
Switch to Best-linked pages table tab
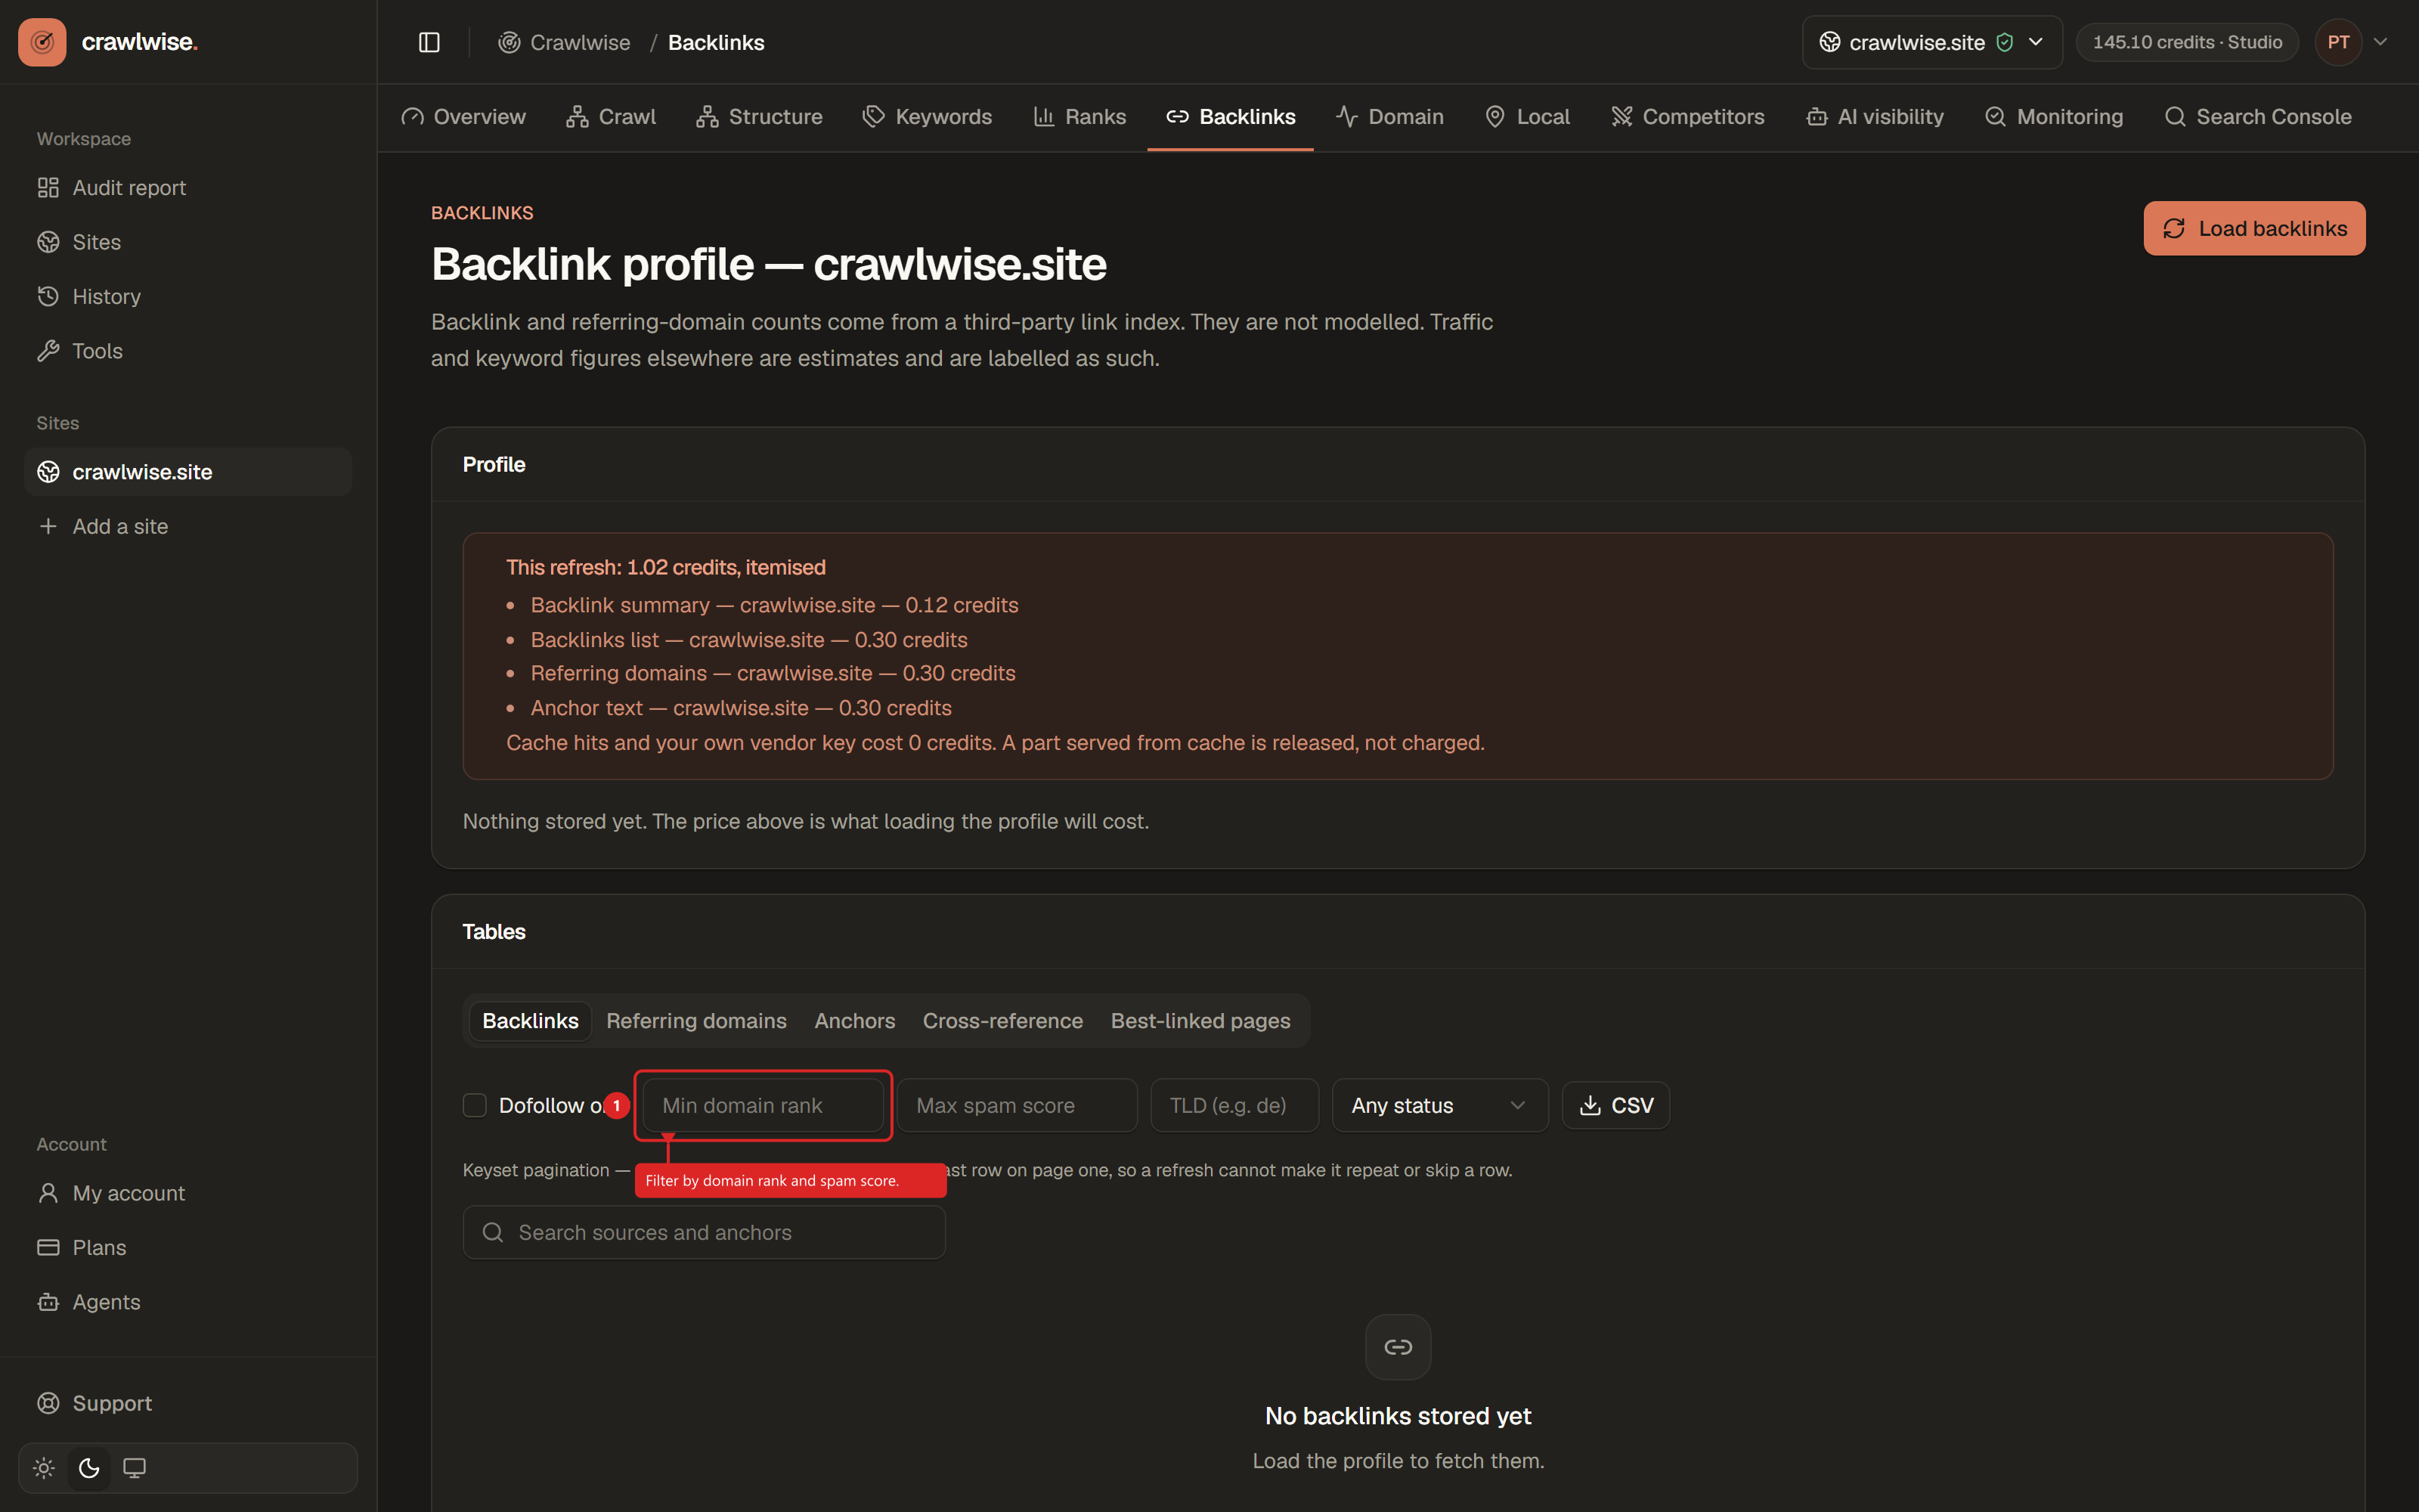pos(1200,1021)
